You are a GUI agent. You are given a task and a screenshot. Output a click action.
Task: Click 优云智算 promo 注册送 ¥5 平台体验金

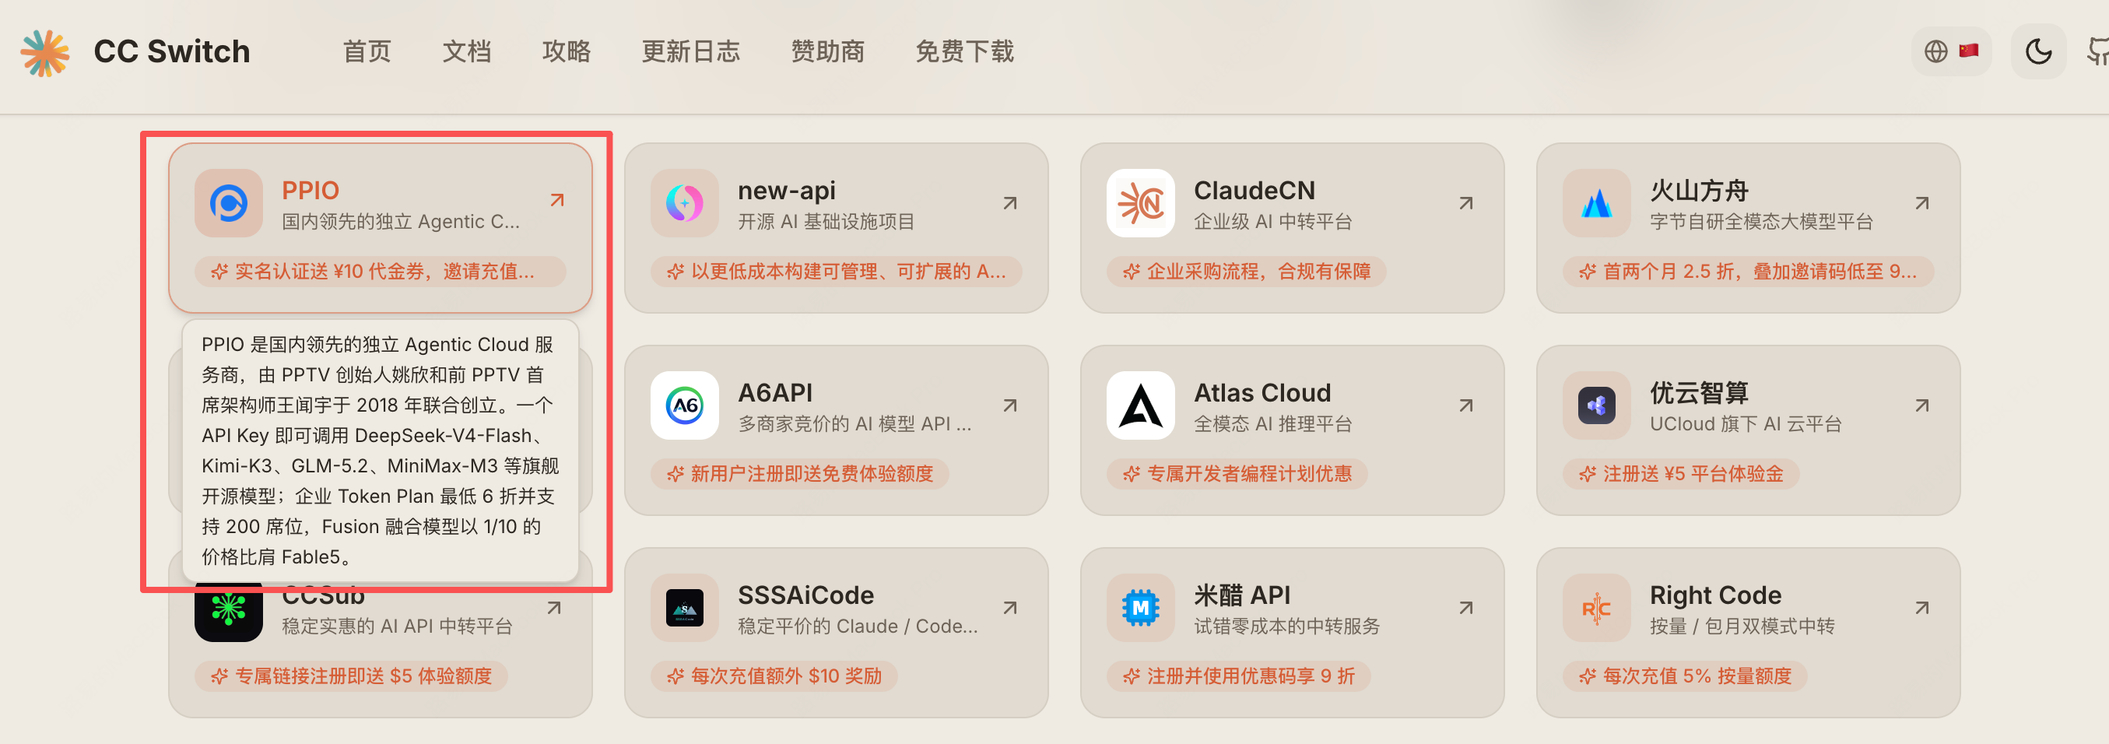tap(1681, 473)
